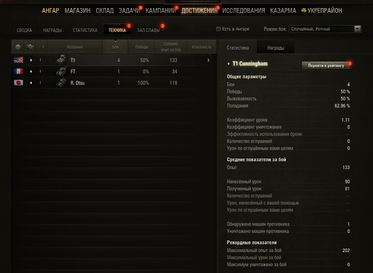This screenshot has height=273, width=373.
Task: Open the Зал славы tab
Action: coord(148,30)
